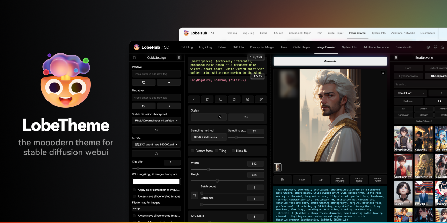Open the output folder icon button
The height and width of the screenshot is (223, 447).
283,180
